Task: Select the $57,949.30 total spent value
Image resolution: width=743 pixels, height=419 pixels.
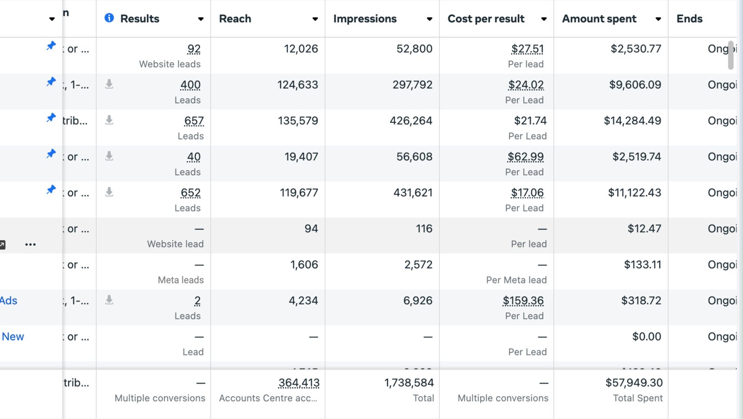Action: click(x=634, y=383)
